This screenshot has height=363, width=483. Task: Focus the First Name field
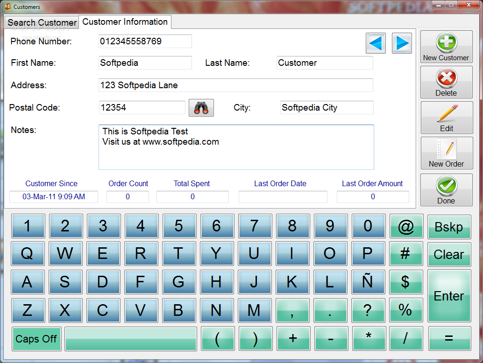click(x=145, y=63)
